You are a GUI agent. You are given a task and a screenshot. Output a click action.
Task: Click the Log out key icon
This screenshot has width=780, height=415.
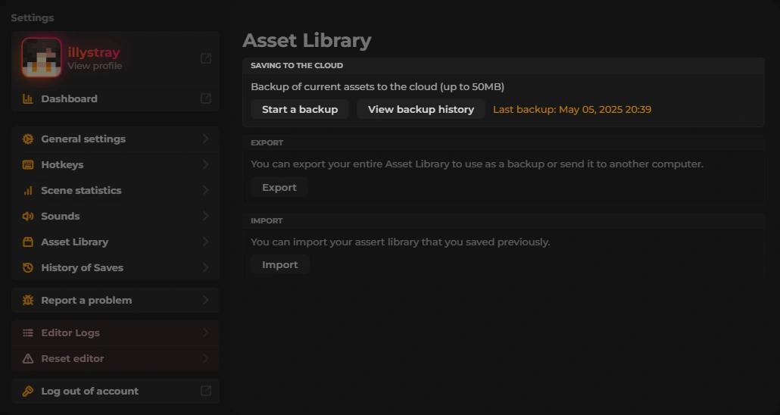(28, 391)
